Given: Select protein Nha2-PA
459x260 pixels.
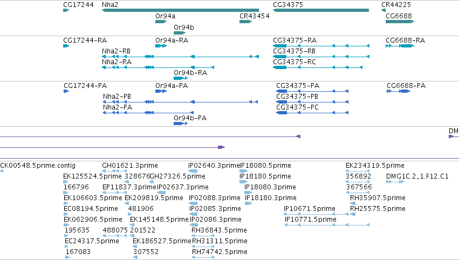Looking at the screenshot, I should pos(118,107).
